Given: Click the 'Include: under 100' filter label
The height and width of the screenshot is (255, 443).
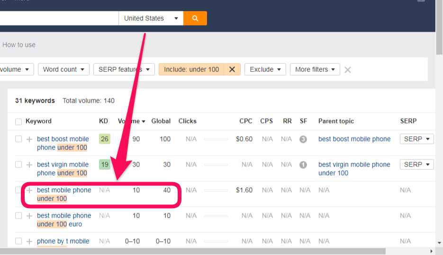Looking at the screenshot, I should click(x=191, y=70).
